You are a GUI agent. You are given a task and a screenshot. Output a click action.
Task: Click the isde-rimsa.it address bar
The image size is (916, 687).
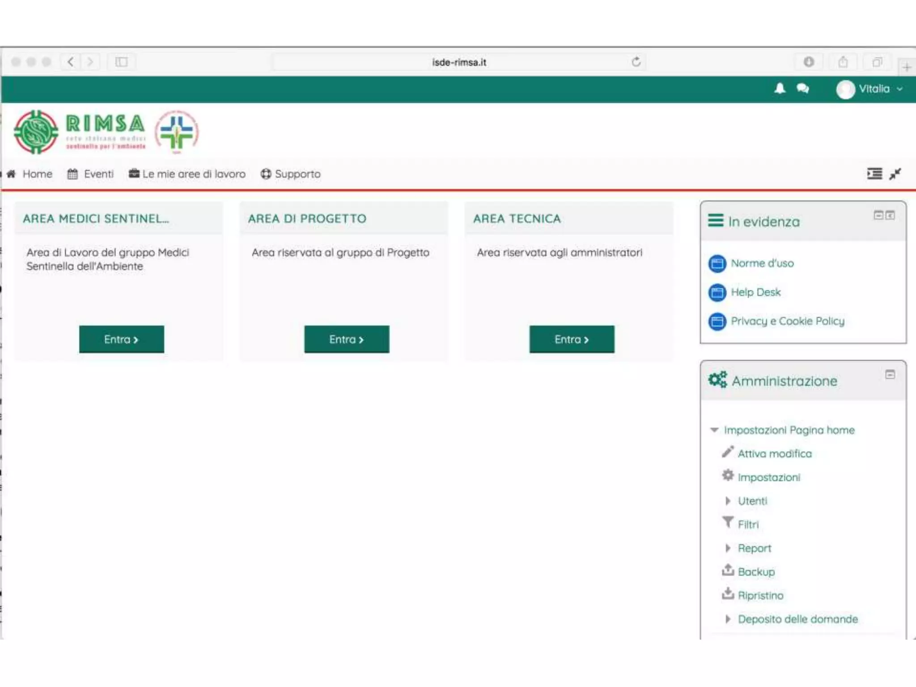[458, 62]
